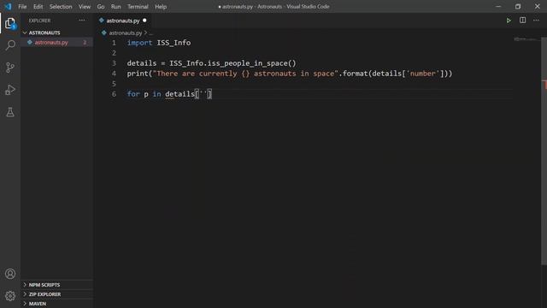Image resolution: width=547 pixels, height=308 pixels.
Task: Split the editor to the right
Action: (x=522, y=21)
